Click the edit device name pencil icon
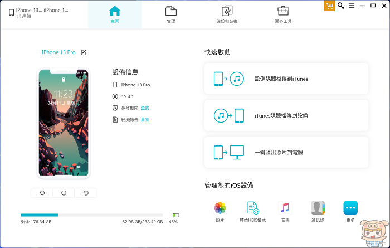390x248 pixels. pos(84,52)
